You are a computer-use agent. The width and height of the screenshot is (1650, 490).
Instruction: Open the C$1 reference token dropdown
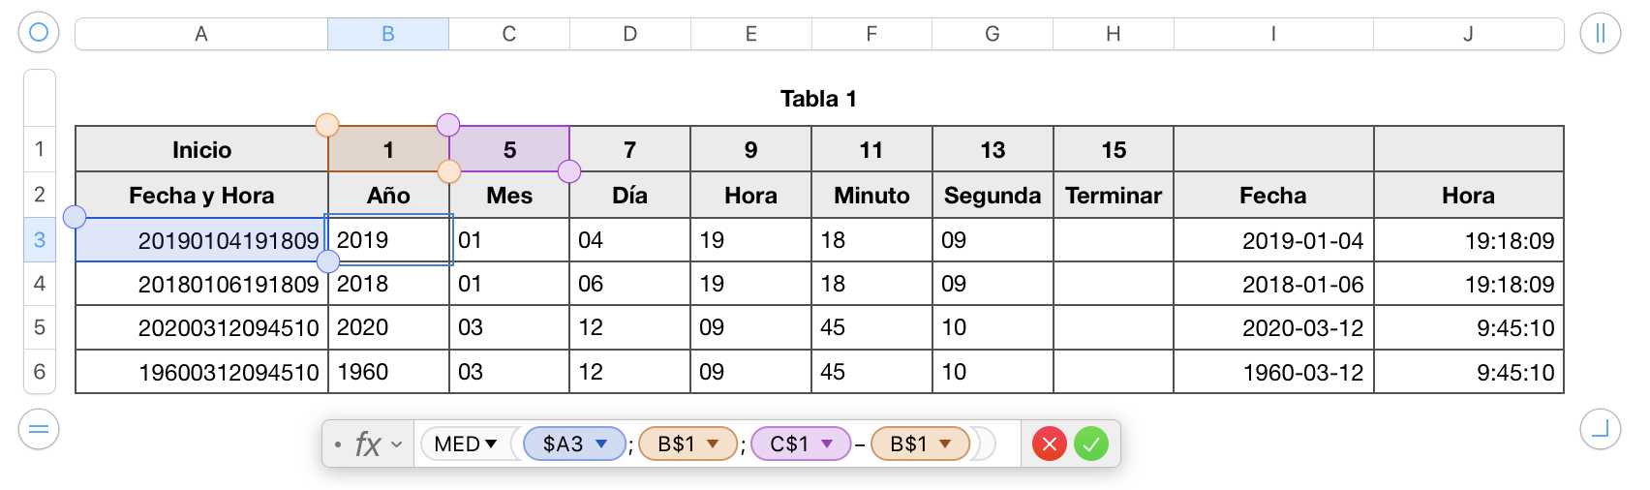[x=828, y=444]
